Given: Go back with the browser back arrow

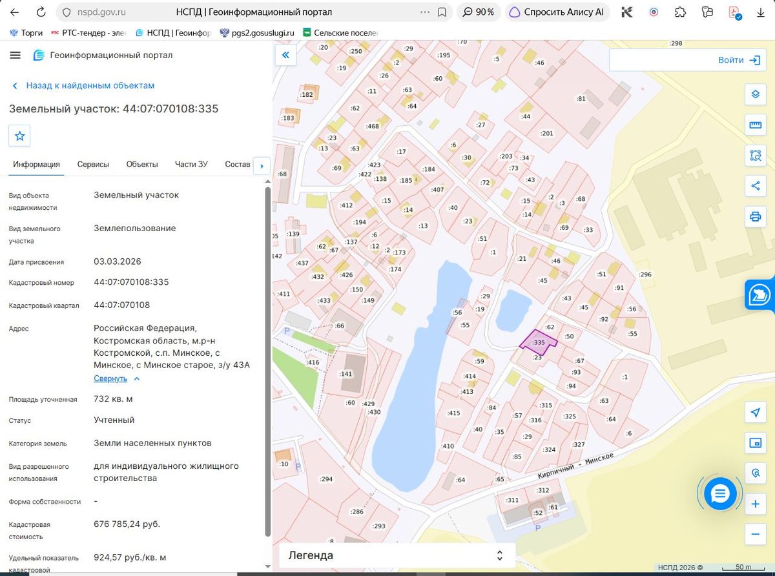Looking at the screenshot, I should click(15, 12).
